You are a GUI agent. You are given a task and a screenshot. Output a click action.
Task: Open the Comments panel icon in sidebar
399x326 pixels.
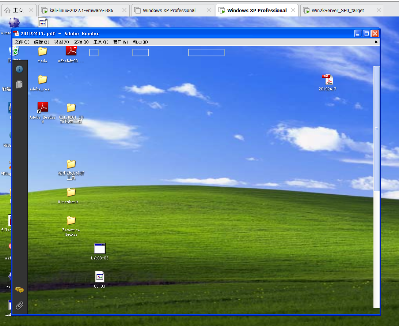[19, 290]
